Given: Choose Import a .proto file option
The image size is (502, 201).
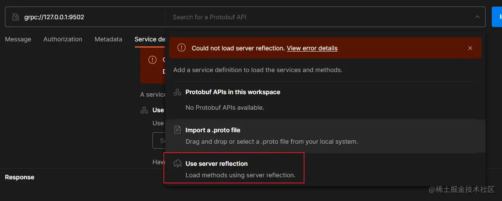Looking at the screenshot, I should [213, 130].
